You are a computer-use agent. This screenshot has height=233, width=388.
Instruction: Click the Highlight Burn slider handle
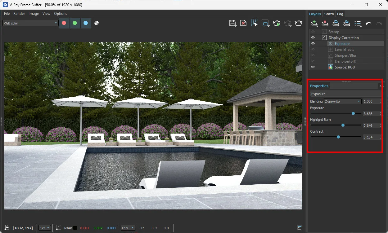pyautogui.click(x=343, y=125)
